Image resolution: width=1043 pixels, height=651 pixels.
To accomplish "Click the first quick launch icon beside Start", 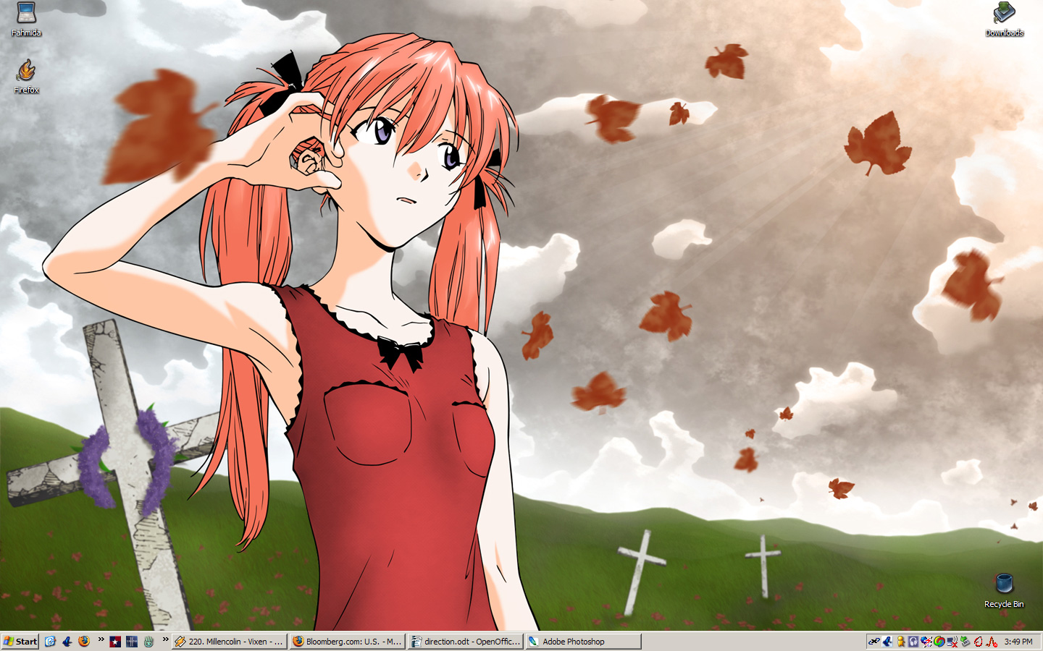I will 50,641.
